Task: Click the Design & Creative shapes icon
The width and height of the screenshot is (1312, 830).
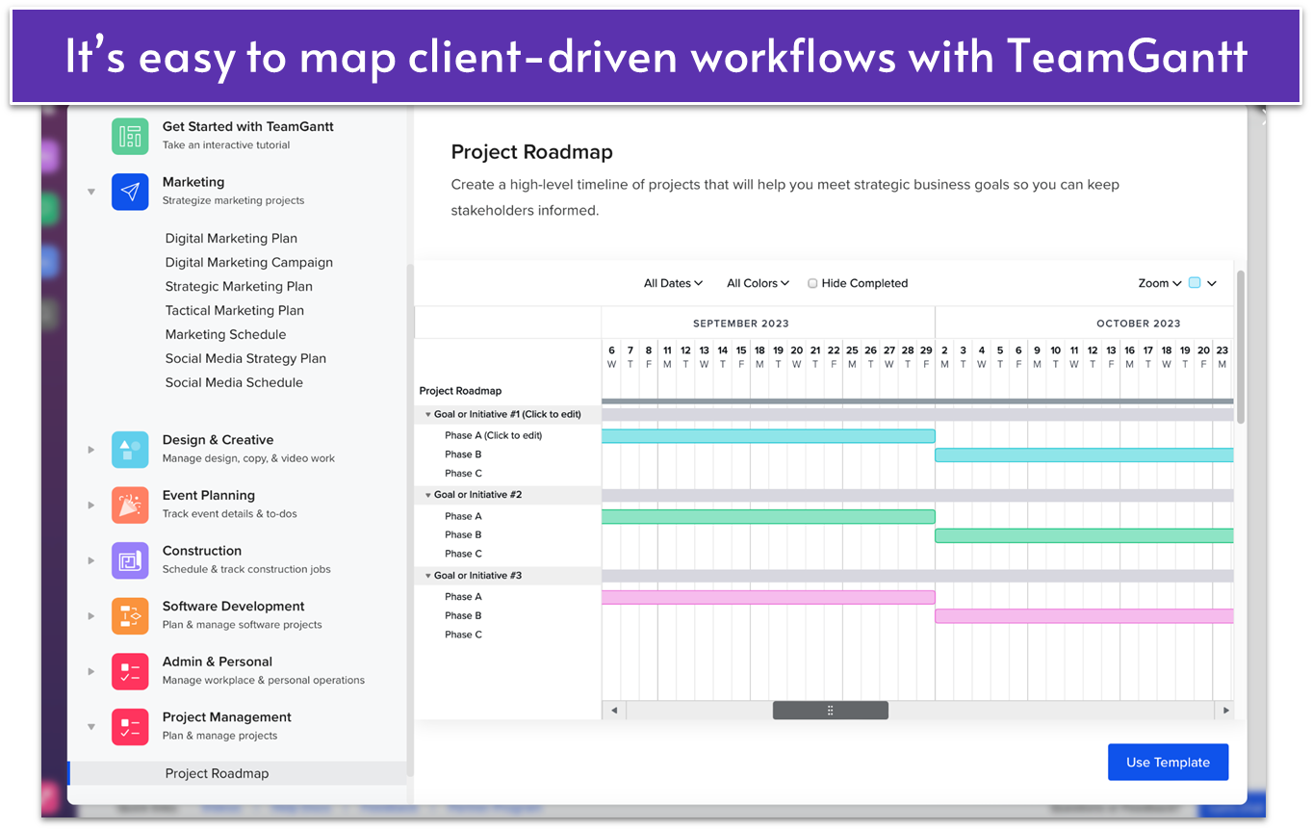Action: [130, 450]
